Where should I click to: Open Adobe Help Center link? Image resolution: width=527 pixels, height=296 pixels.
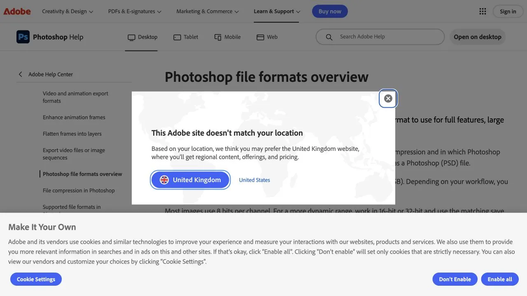point(51,74)
